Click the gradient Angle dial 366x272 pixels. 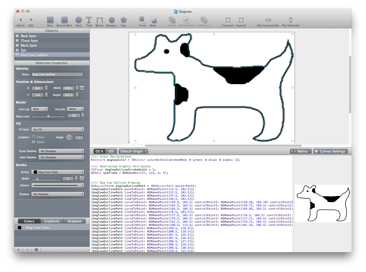coord(69,137)
